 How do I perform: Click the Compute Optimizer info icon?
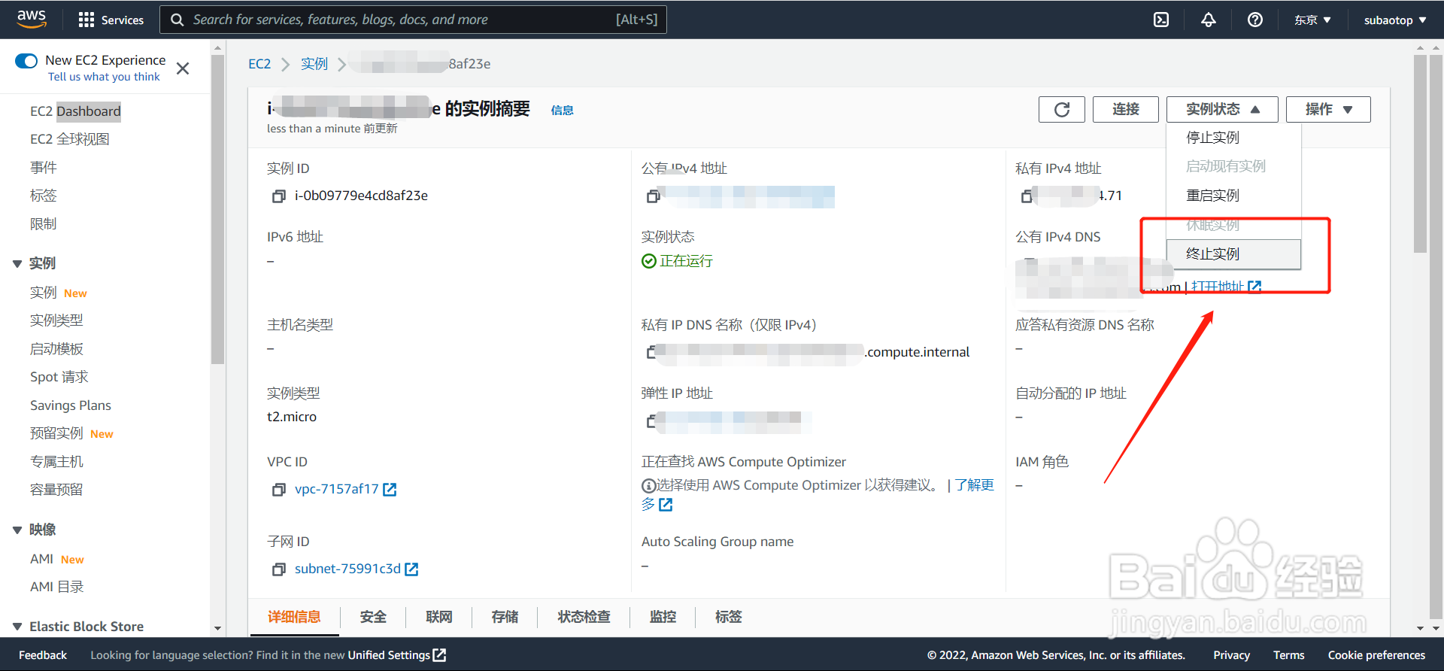coord(648,486)
